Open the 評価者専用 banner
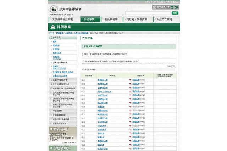The height and width of the screenshot is (151, 227). [63, 148]
